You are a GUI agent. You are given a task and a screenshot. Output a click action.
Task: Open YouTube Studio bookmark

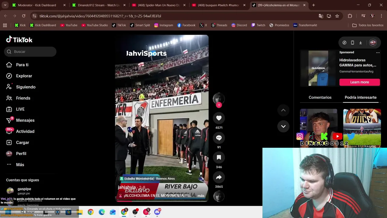click(95, 25)
